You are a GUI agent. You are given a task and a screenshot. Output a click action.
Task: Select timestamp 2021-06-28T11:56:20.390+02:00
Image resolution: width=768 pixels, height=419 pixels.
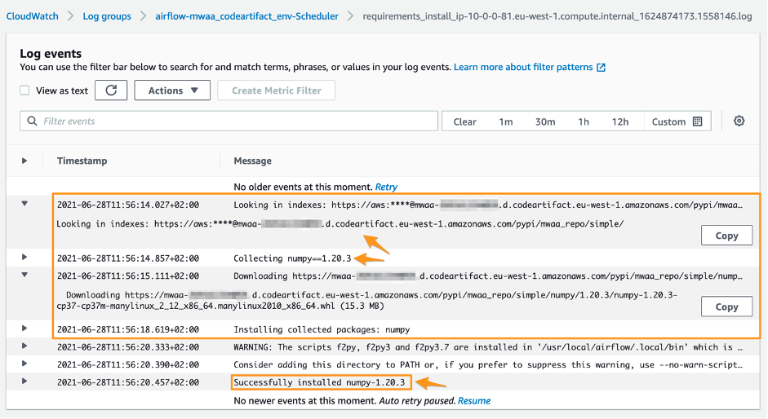pyautogui.click(x=128, y=364)
